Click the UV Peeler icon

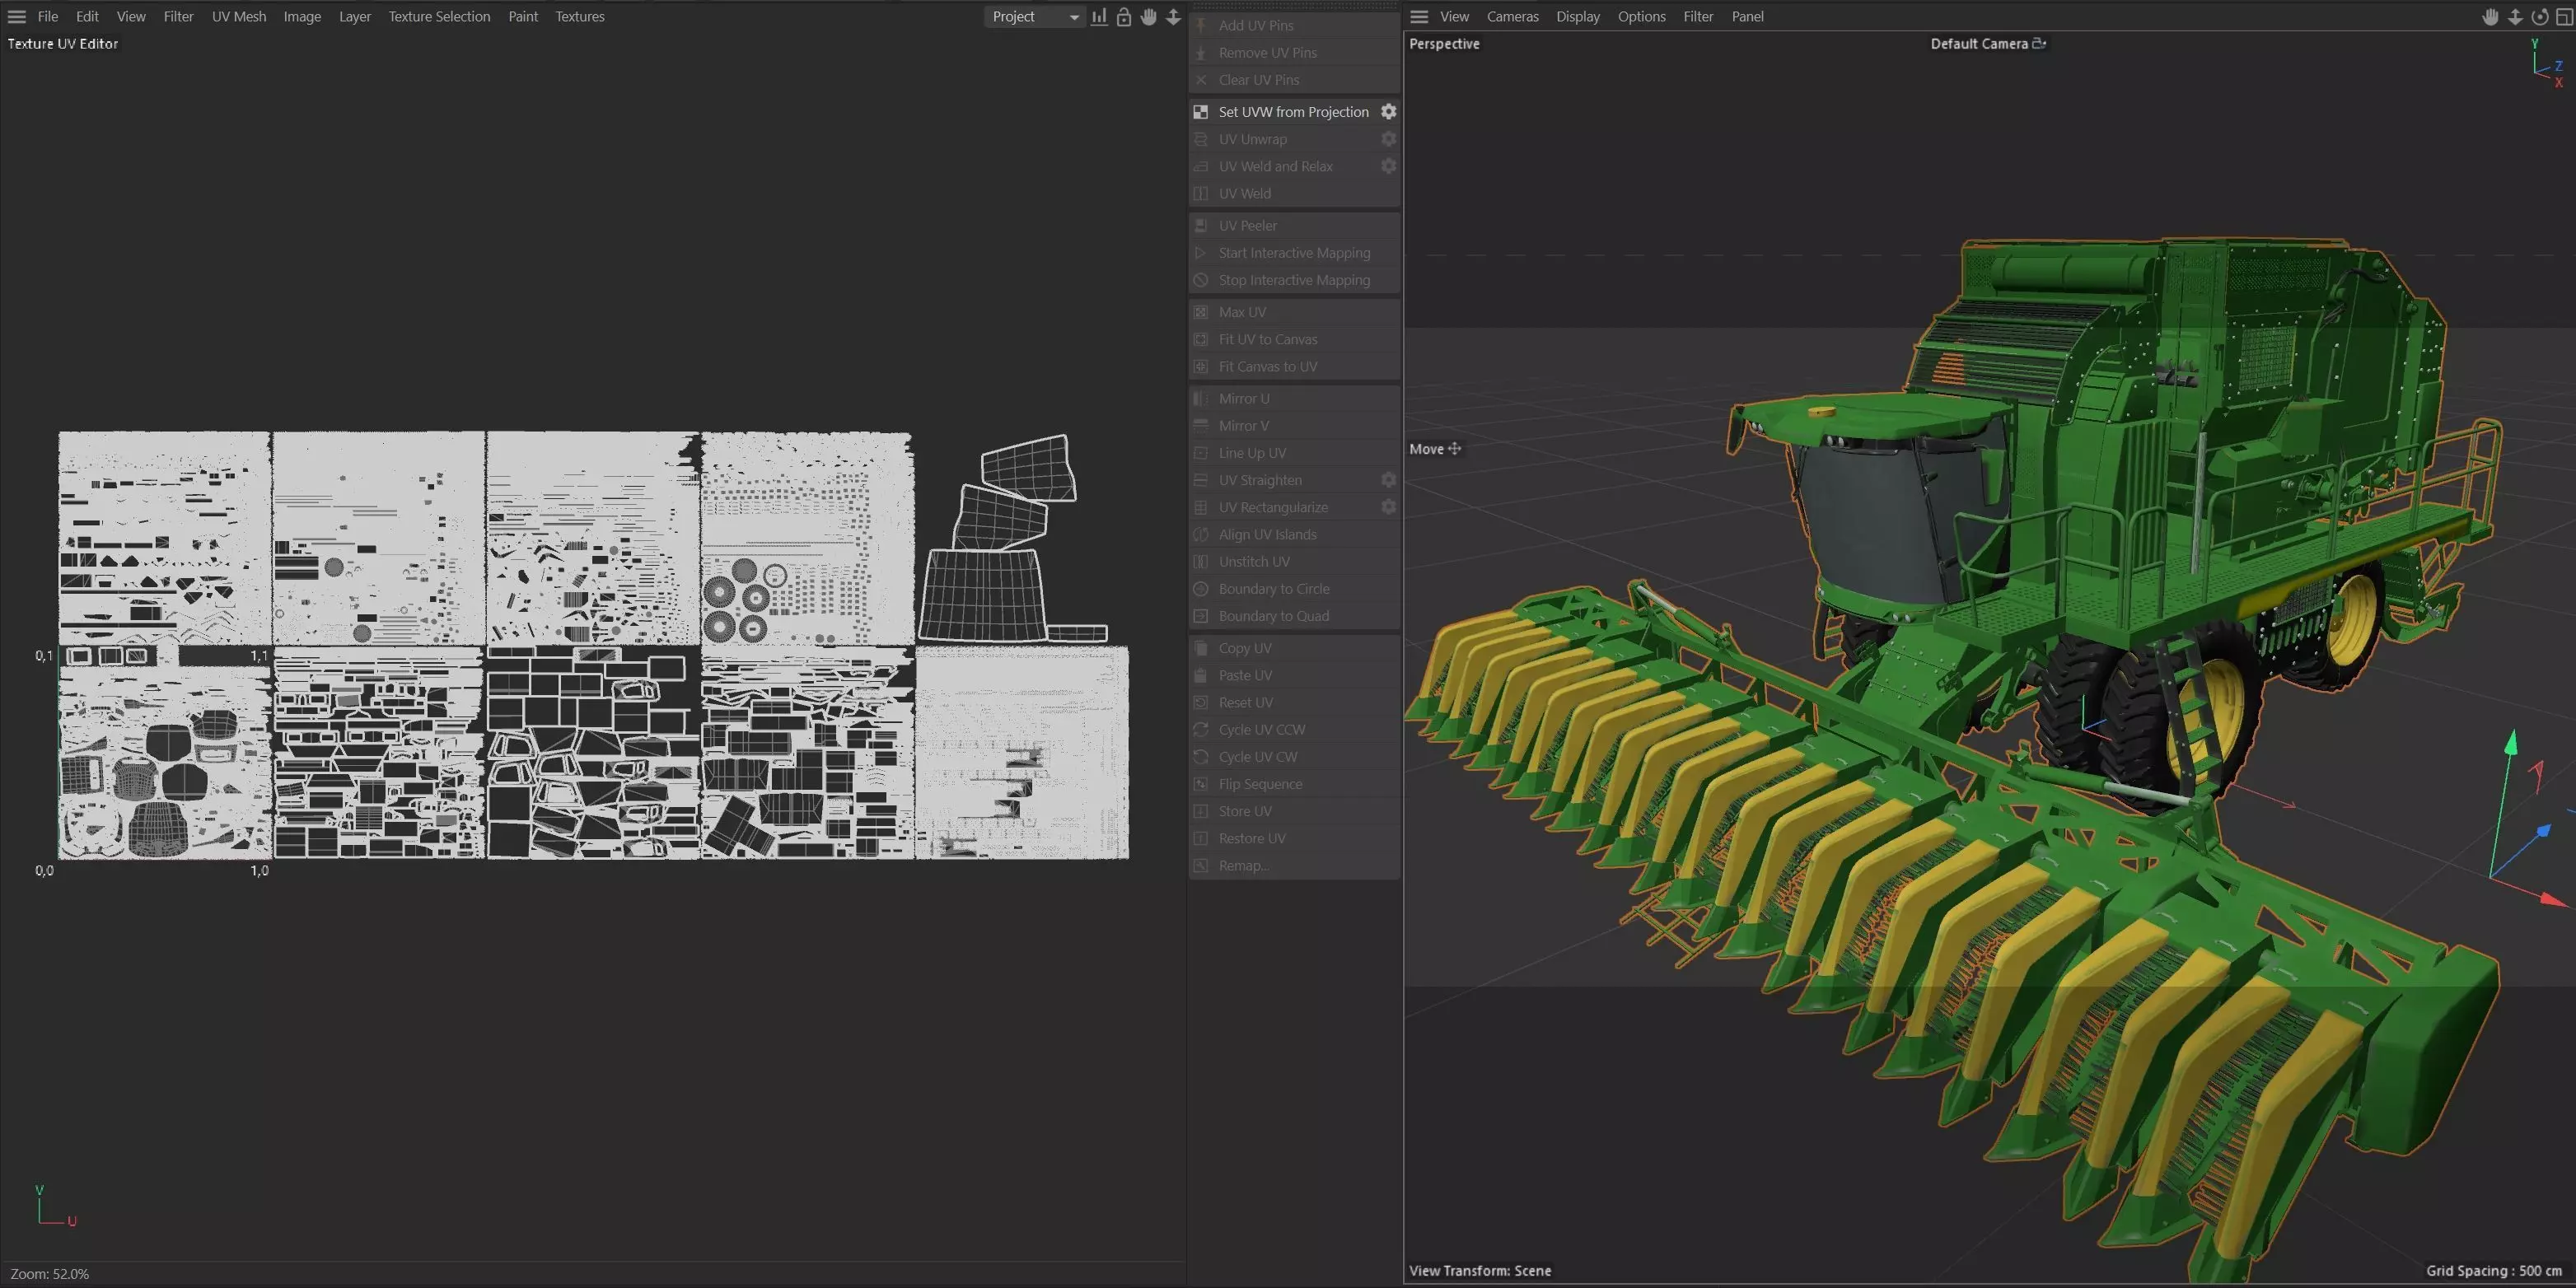point(1201,225)
